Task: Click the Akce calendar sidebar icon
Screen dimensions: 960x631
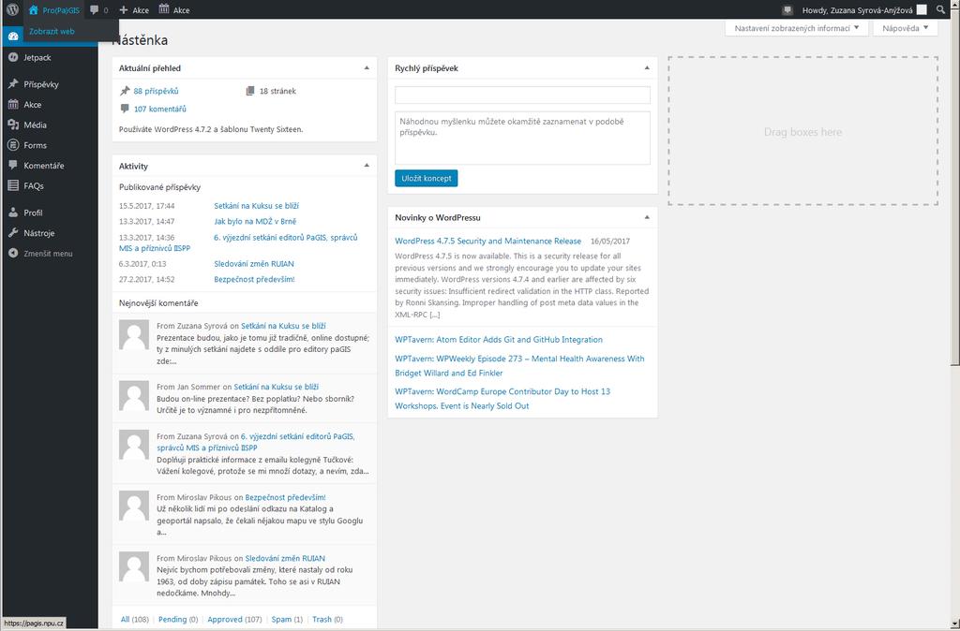Action: coord(13,105)
